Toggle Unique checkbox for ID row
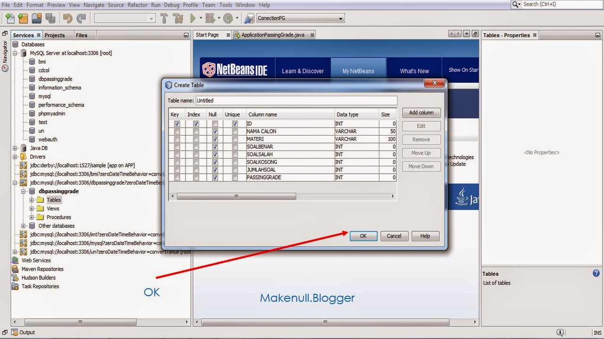604x339 pixels. [x=235, y=124]
